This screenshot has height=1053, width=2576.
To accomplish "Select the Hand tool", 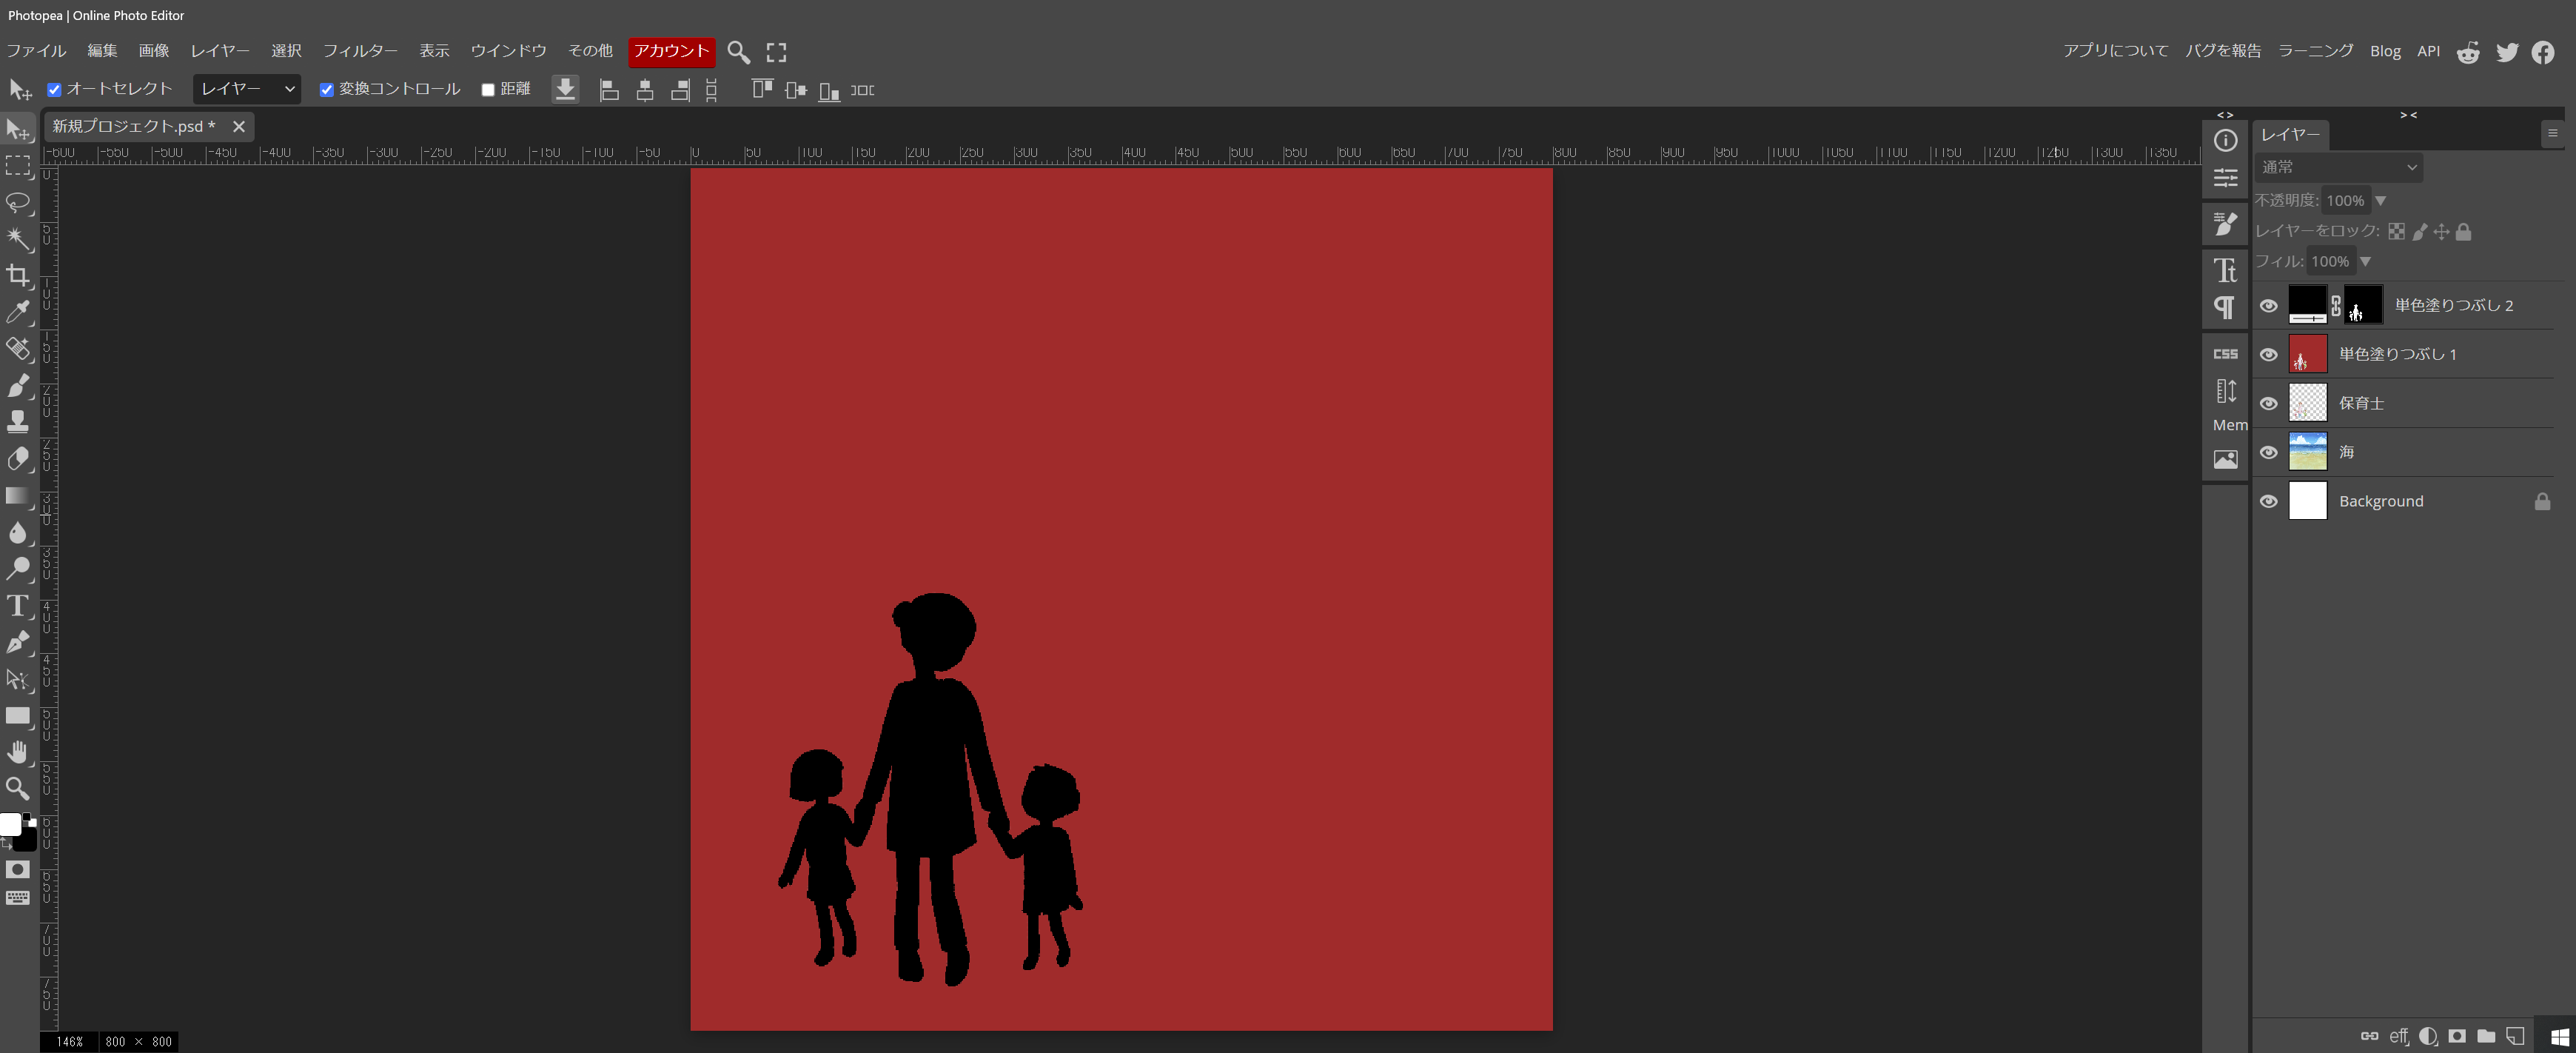I will [18, 752].
